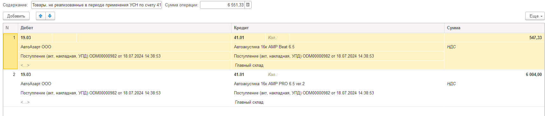The height and width of the screenshot is (116, 545).
Task: Edit the Содержание text field
Action: 96,5
